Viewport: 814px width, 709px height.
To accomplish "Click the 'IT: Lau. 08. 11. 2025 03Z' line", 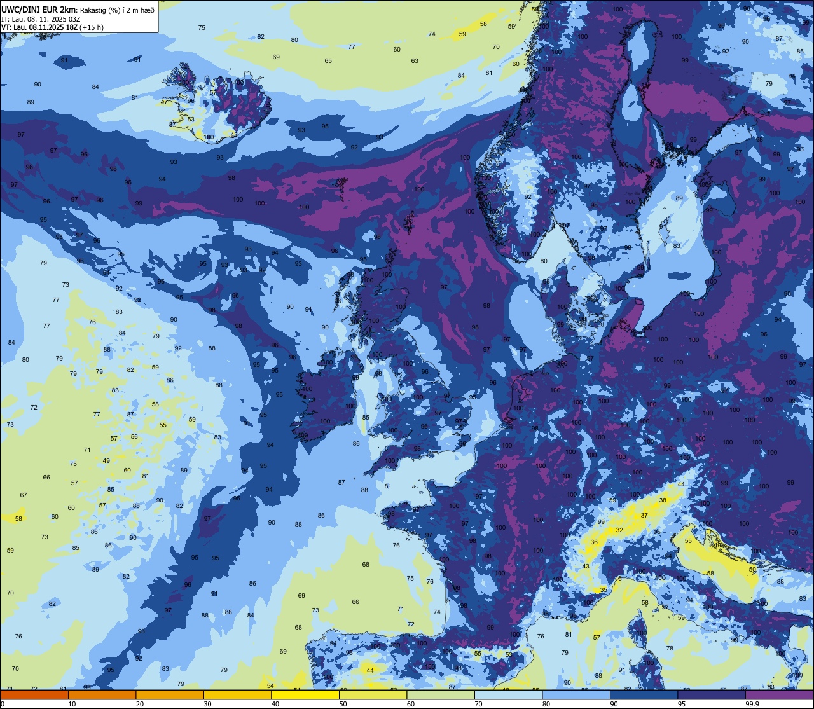I will coord(40,18).
